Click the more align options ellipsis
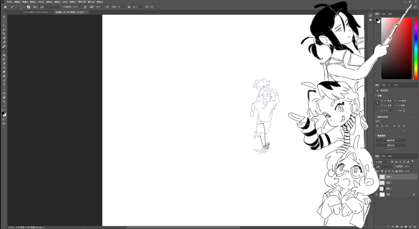The image size is (419, 229). click(x=404, y=131)
